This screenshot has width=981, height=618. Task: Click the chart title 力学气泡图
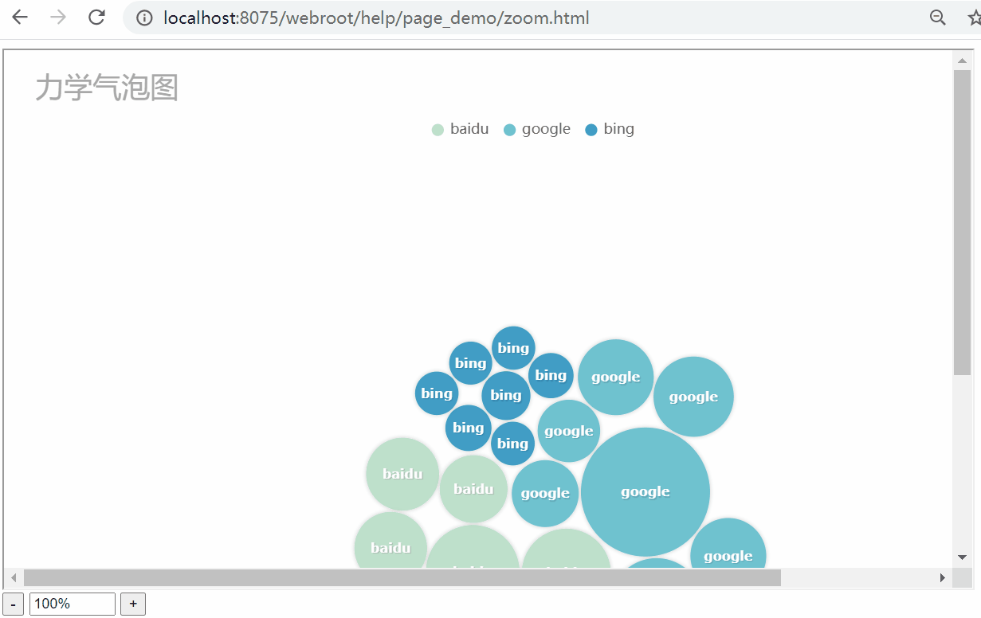click(107, 88)
